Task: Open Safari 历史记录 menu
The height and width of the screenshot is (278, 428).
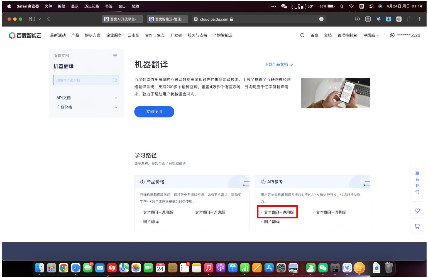Action: click(x=92, y=6)
